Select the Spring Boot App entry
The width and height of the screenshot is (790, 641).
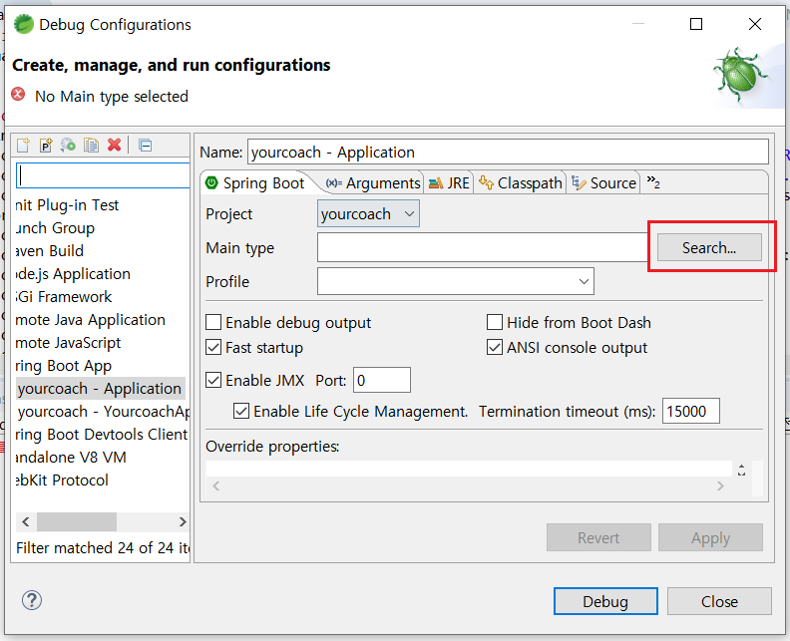[x=64, y=366]
